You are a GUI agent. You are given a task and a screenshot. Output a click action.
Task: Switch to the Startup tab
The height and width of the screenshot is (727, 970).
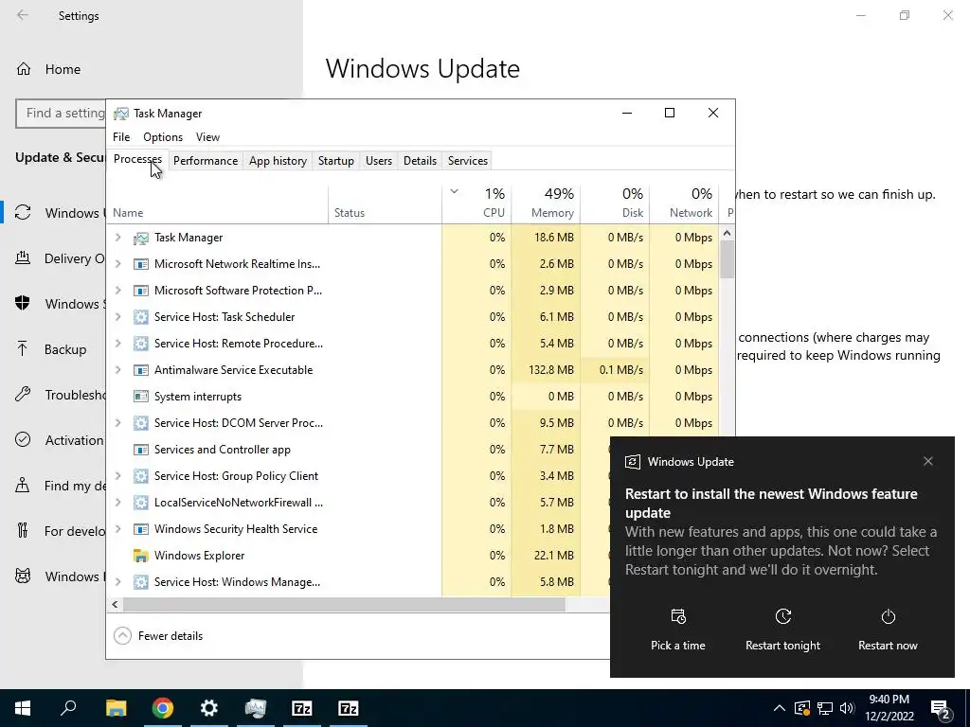(x=336, y=161)
